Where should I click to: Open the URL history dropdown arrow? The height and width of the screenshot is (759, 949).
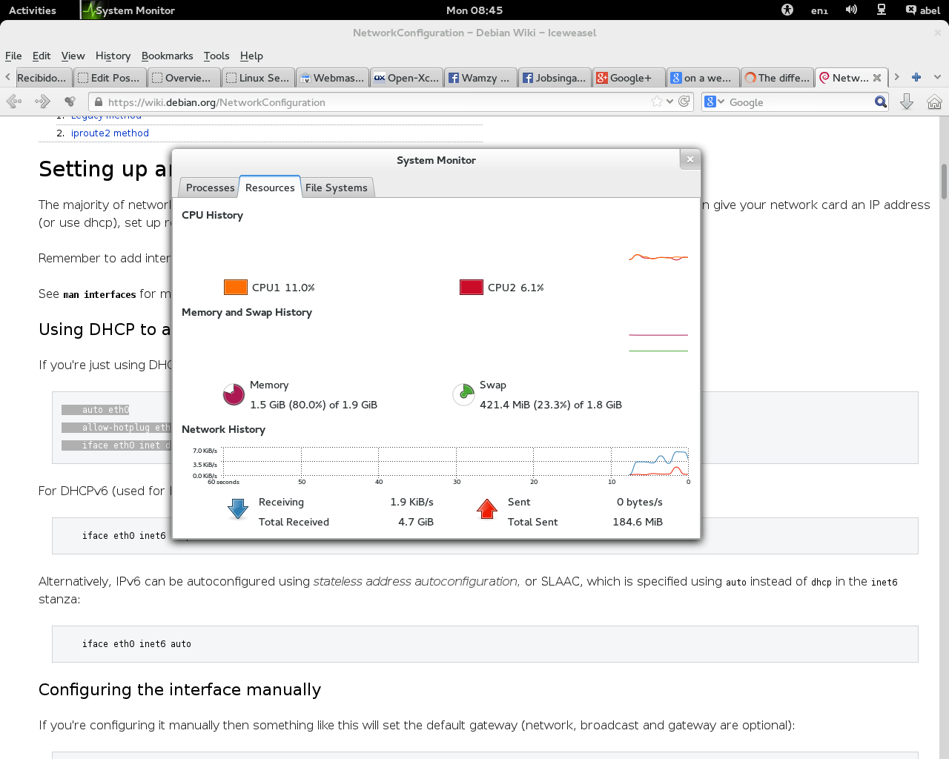pos(669,102)
